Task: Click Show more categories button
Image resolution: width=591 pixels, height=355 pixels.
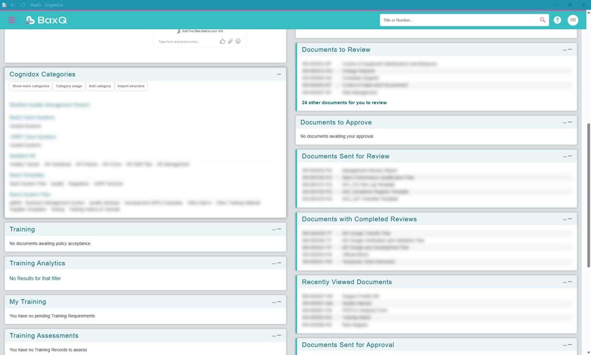Action: 31,86
